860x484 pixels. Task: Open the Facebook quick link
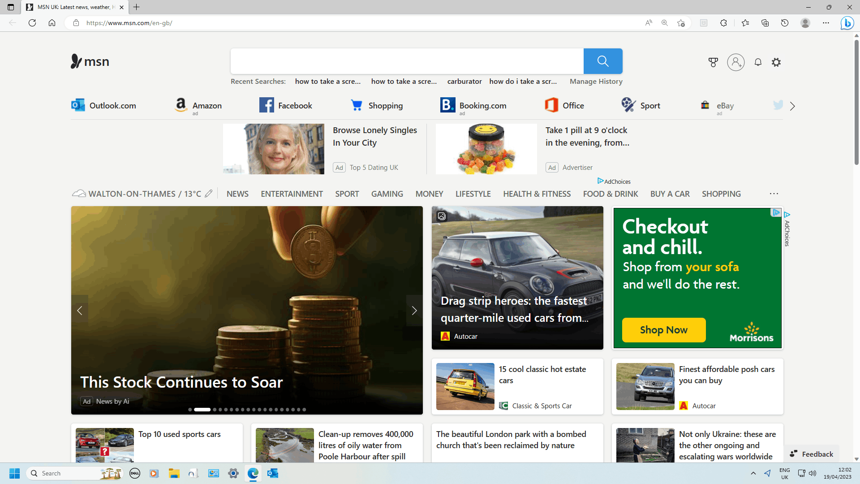point(285,105)
